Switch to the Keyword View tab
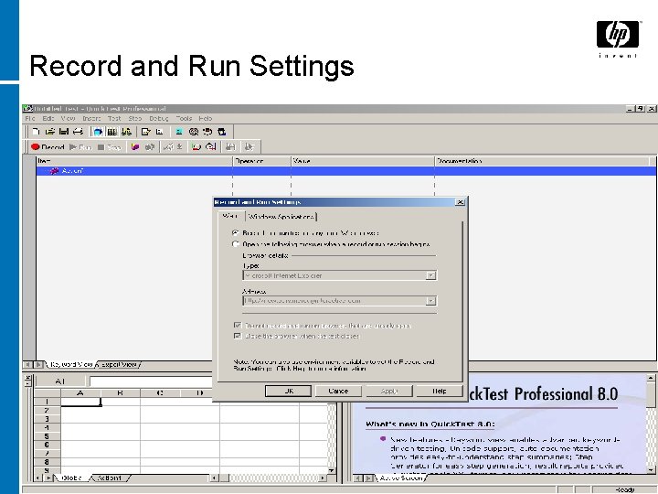This screenshot has height=494, width=658. (x=71, y=365)
